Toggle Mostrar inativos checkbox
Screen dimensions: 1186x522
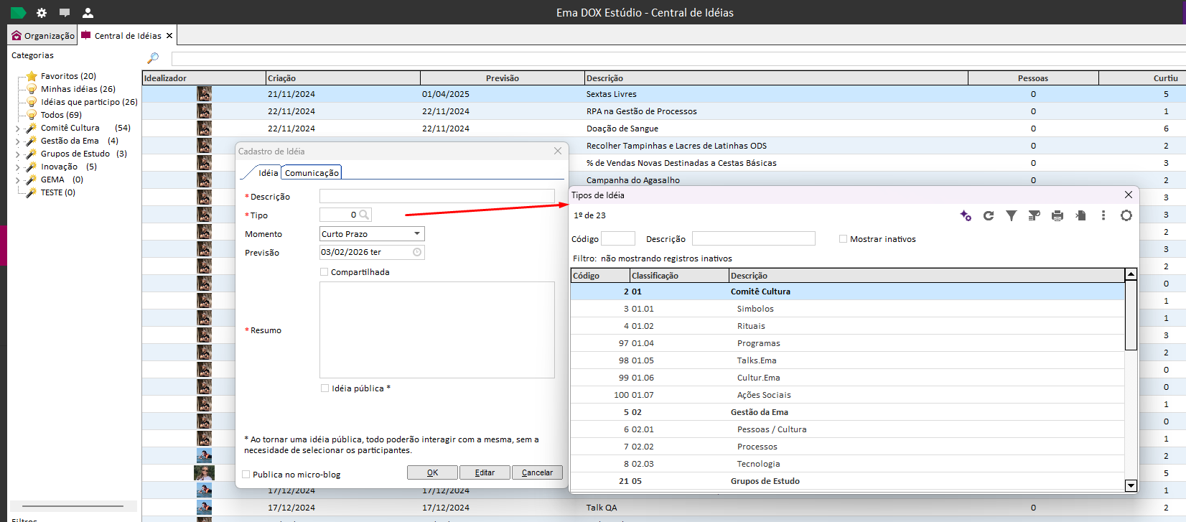click(x=844, y=239)
